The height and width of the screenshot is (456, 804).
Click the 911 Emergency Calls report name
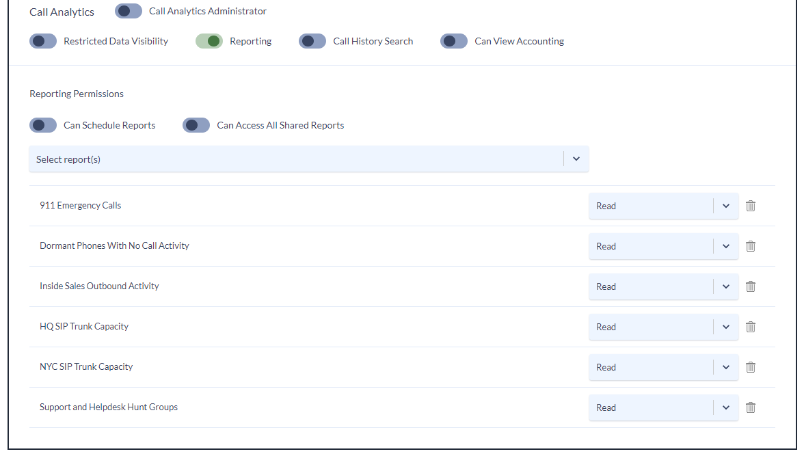pyautogui.click(x=81, y=205)
